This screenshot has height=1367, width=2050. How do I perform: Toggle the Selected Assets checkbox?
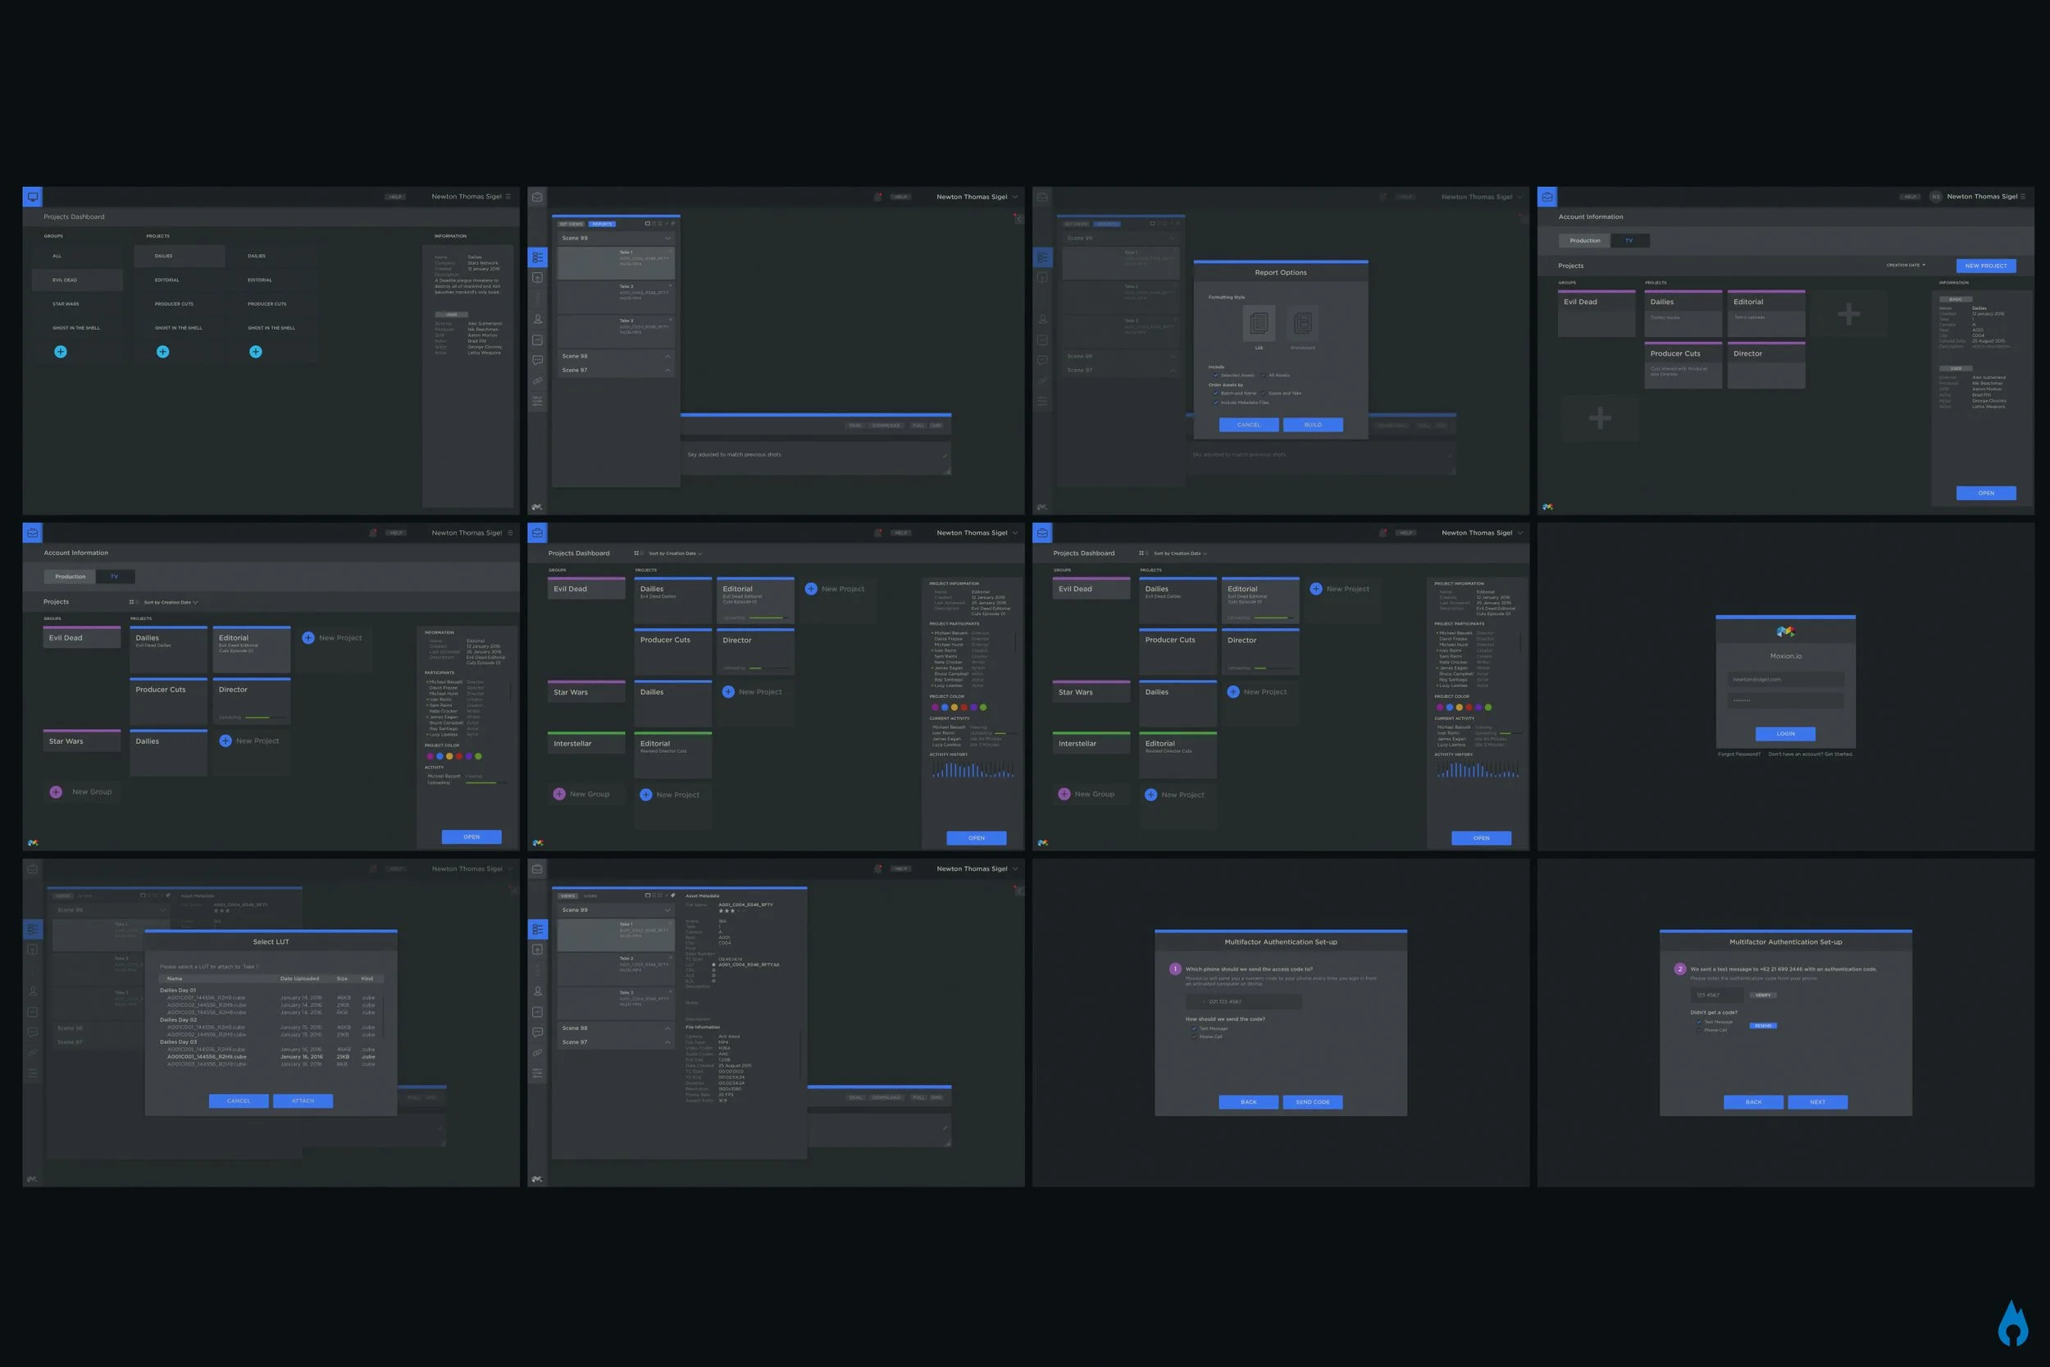[x=1216, y=376]
